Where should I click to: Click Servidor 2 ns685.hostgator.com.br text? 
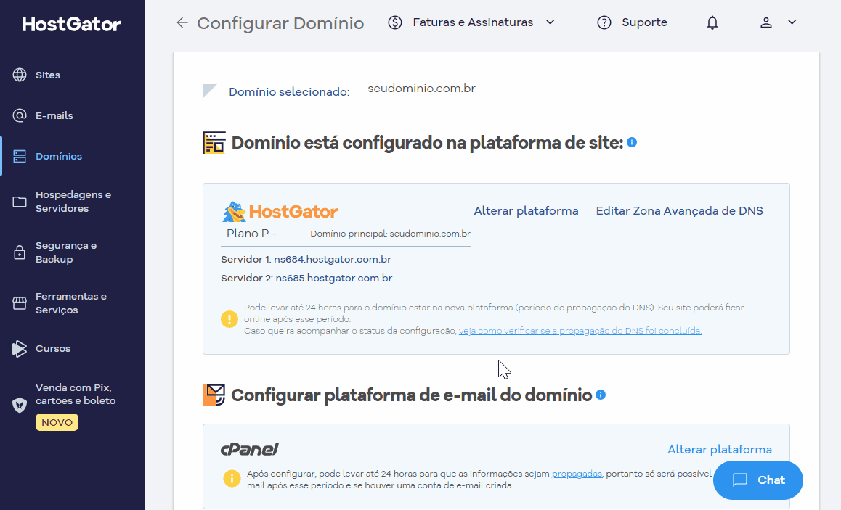point(306,279)
